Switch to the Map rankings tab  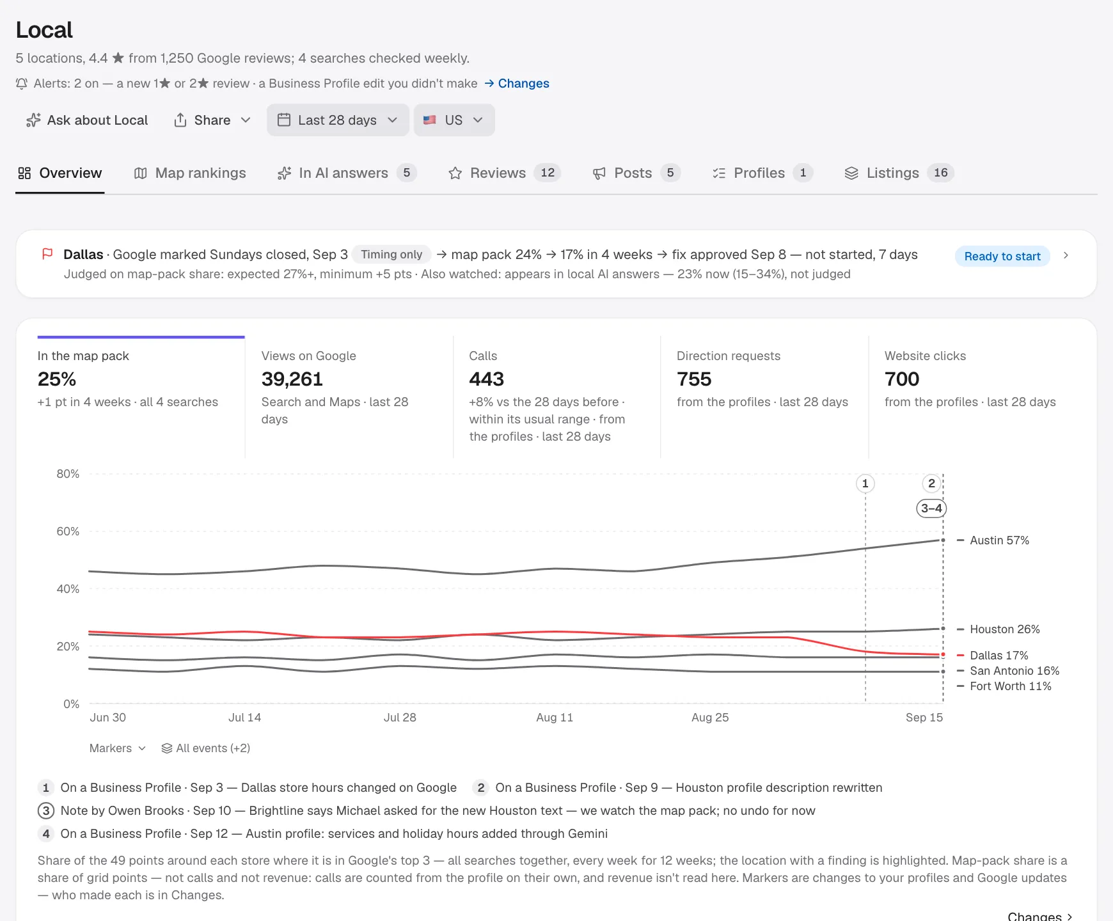coord(190,173)
